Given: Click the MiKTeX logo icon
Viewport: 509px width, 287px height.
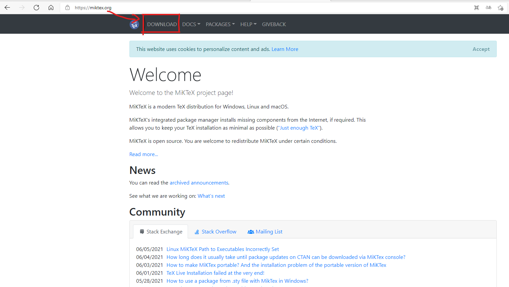Looking at the screenshot, I should point(134,24).
